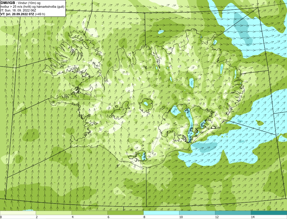Click the legend value label 10
The height and width of the screenshot is (219, 287).
pyautogui.click(x=181, y=217)
